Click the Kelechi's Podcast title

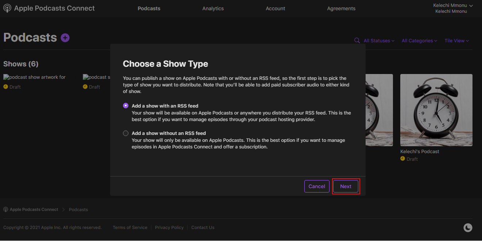420,151
